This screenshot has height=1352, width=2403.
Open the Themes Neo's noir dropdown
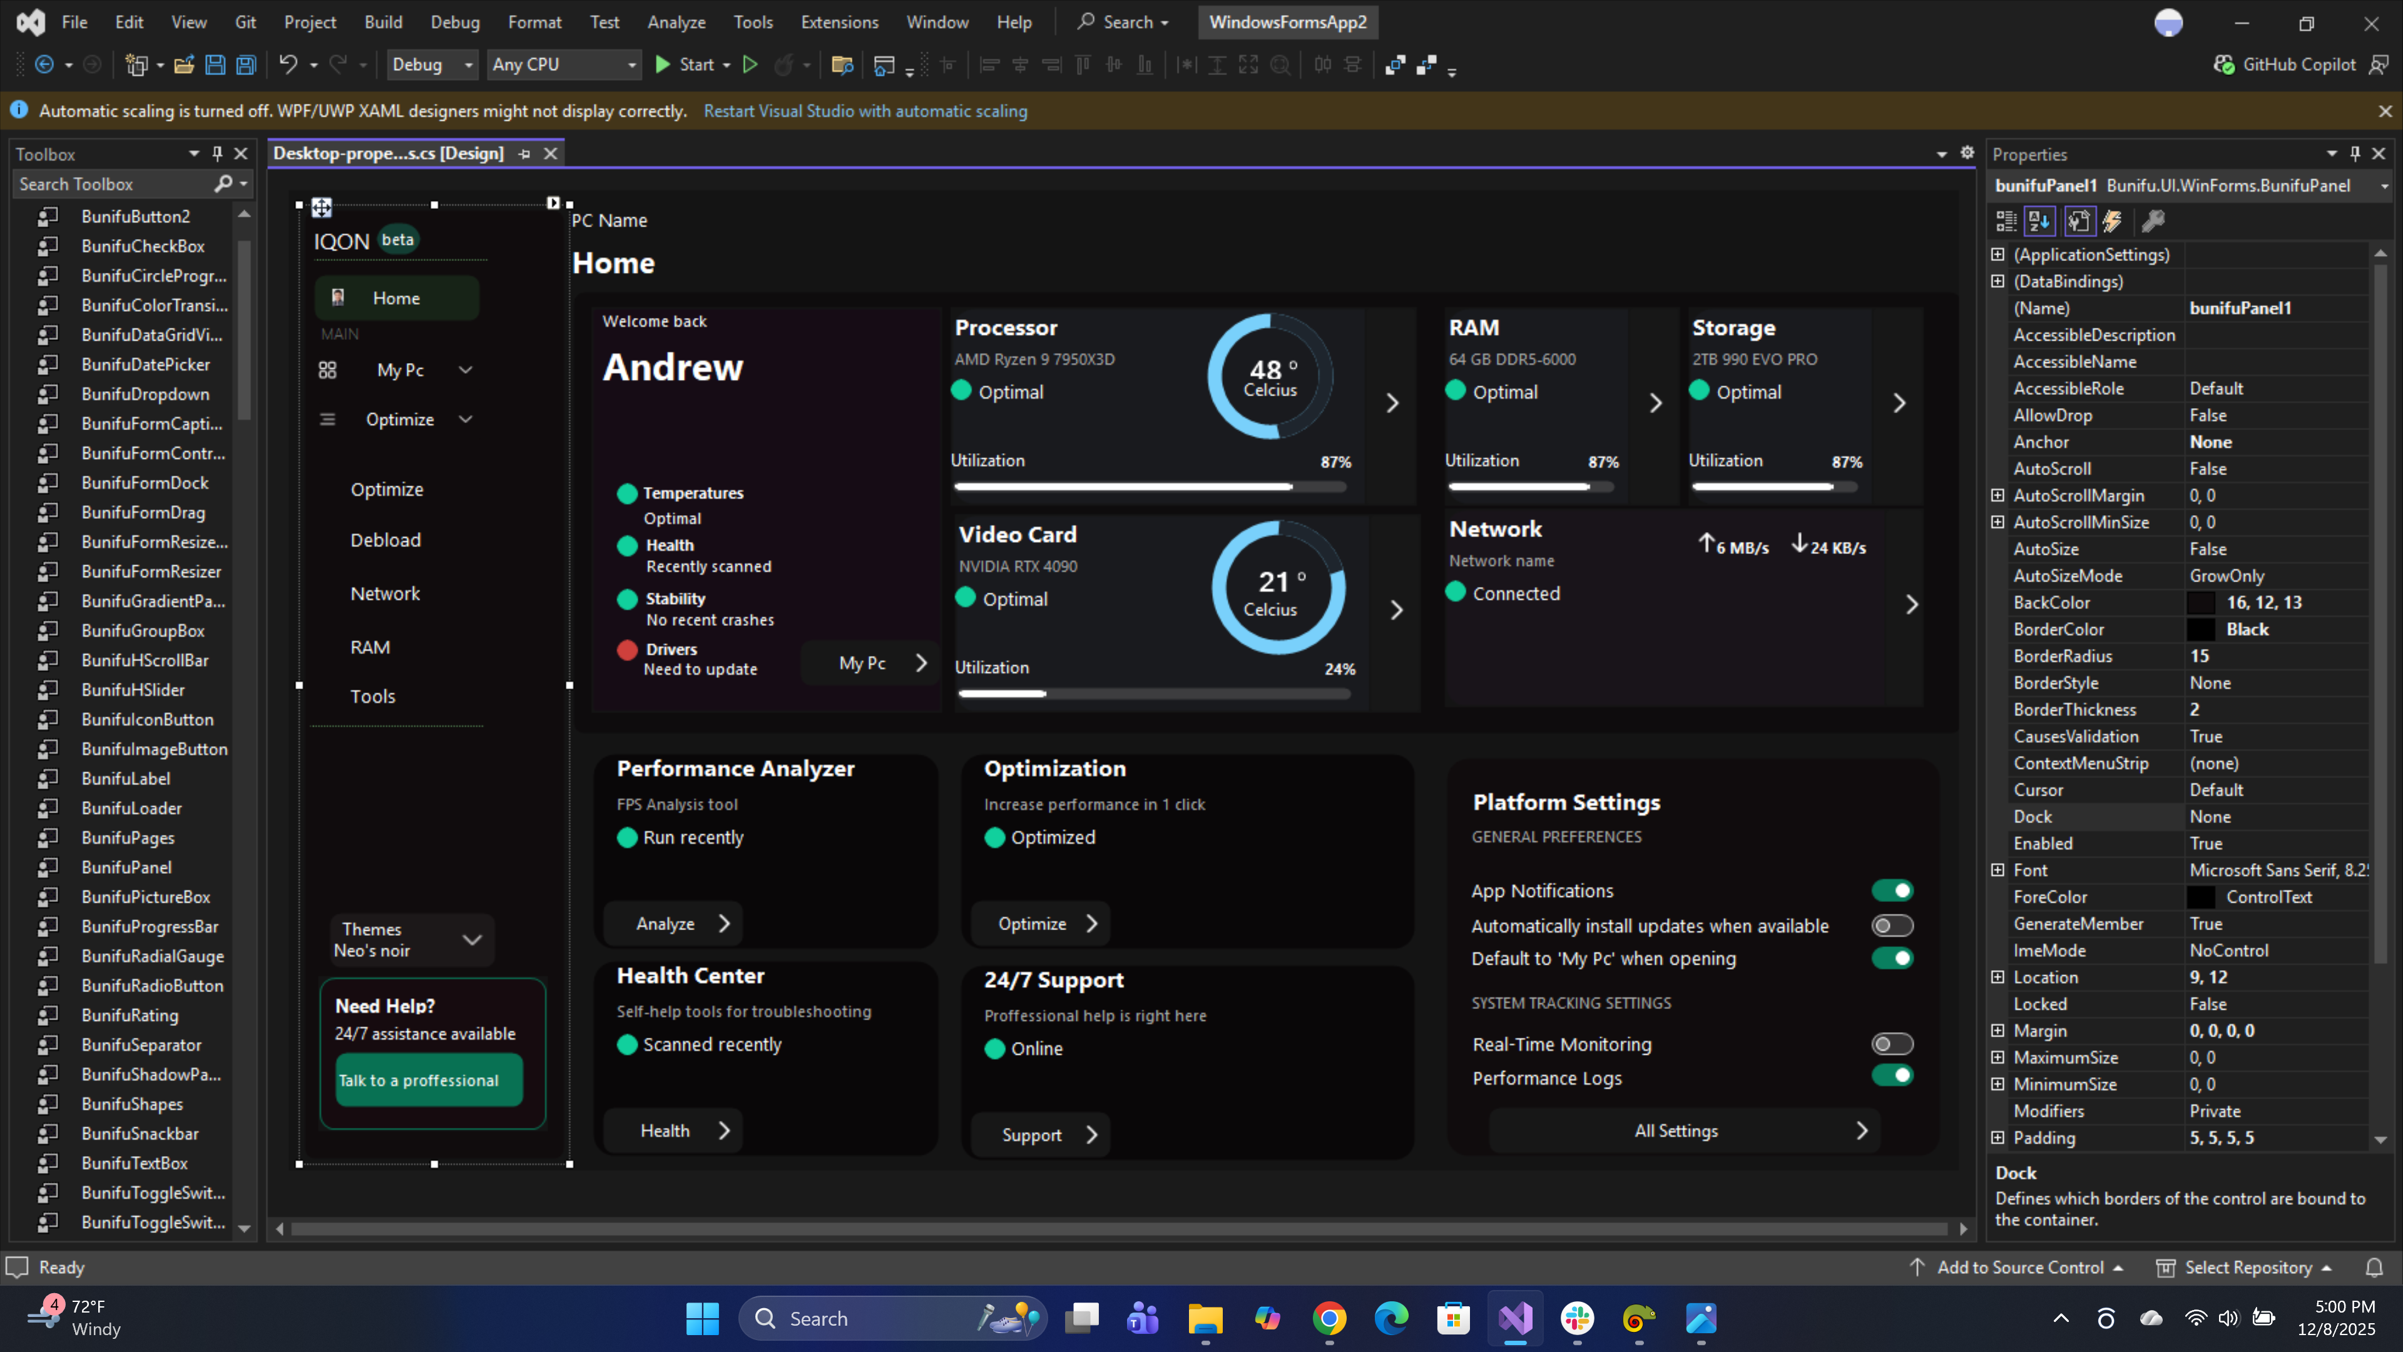(472, 940)
